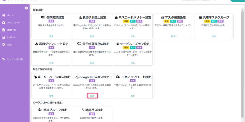245x122 pixels.
Task: Click the 電子帳簿保存法設定 card title
Action: [96, 44]
